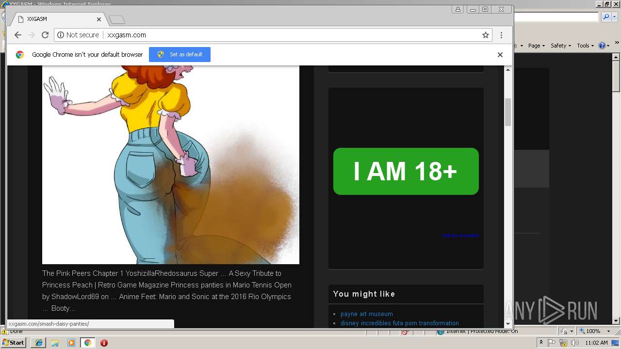Close the XXGASM tab

(x=99, y=19)
